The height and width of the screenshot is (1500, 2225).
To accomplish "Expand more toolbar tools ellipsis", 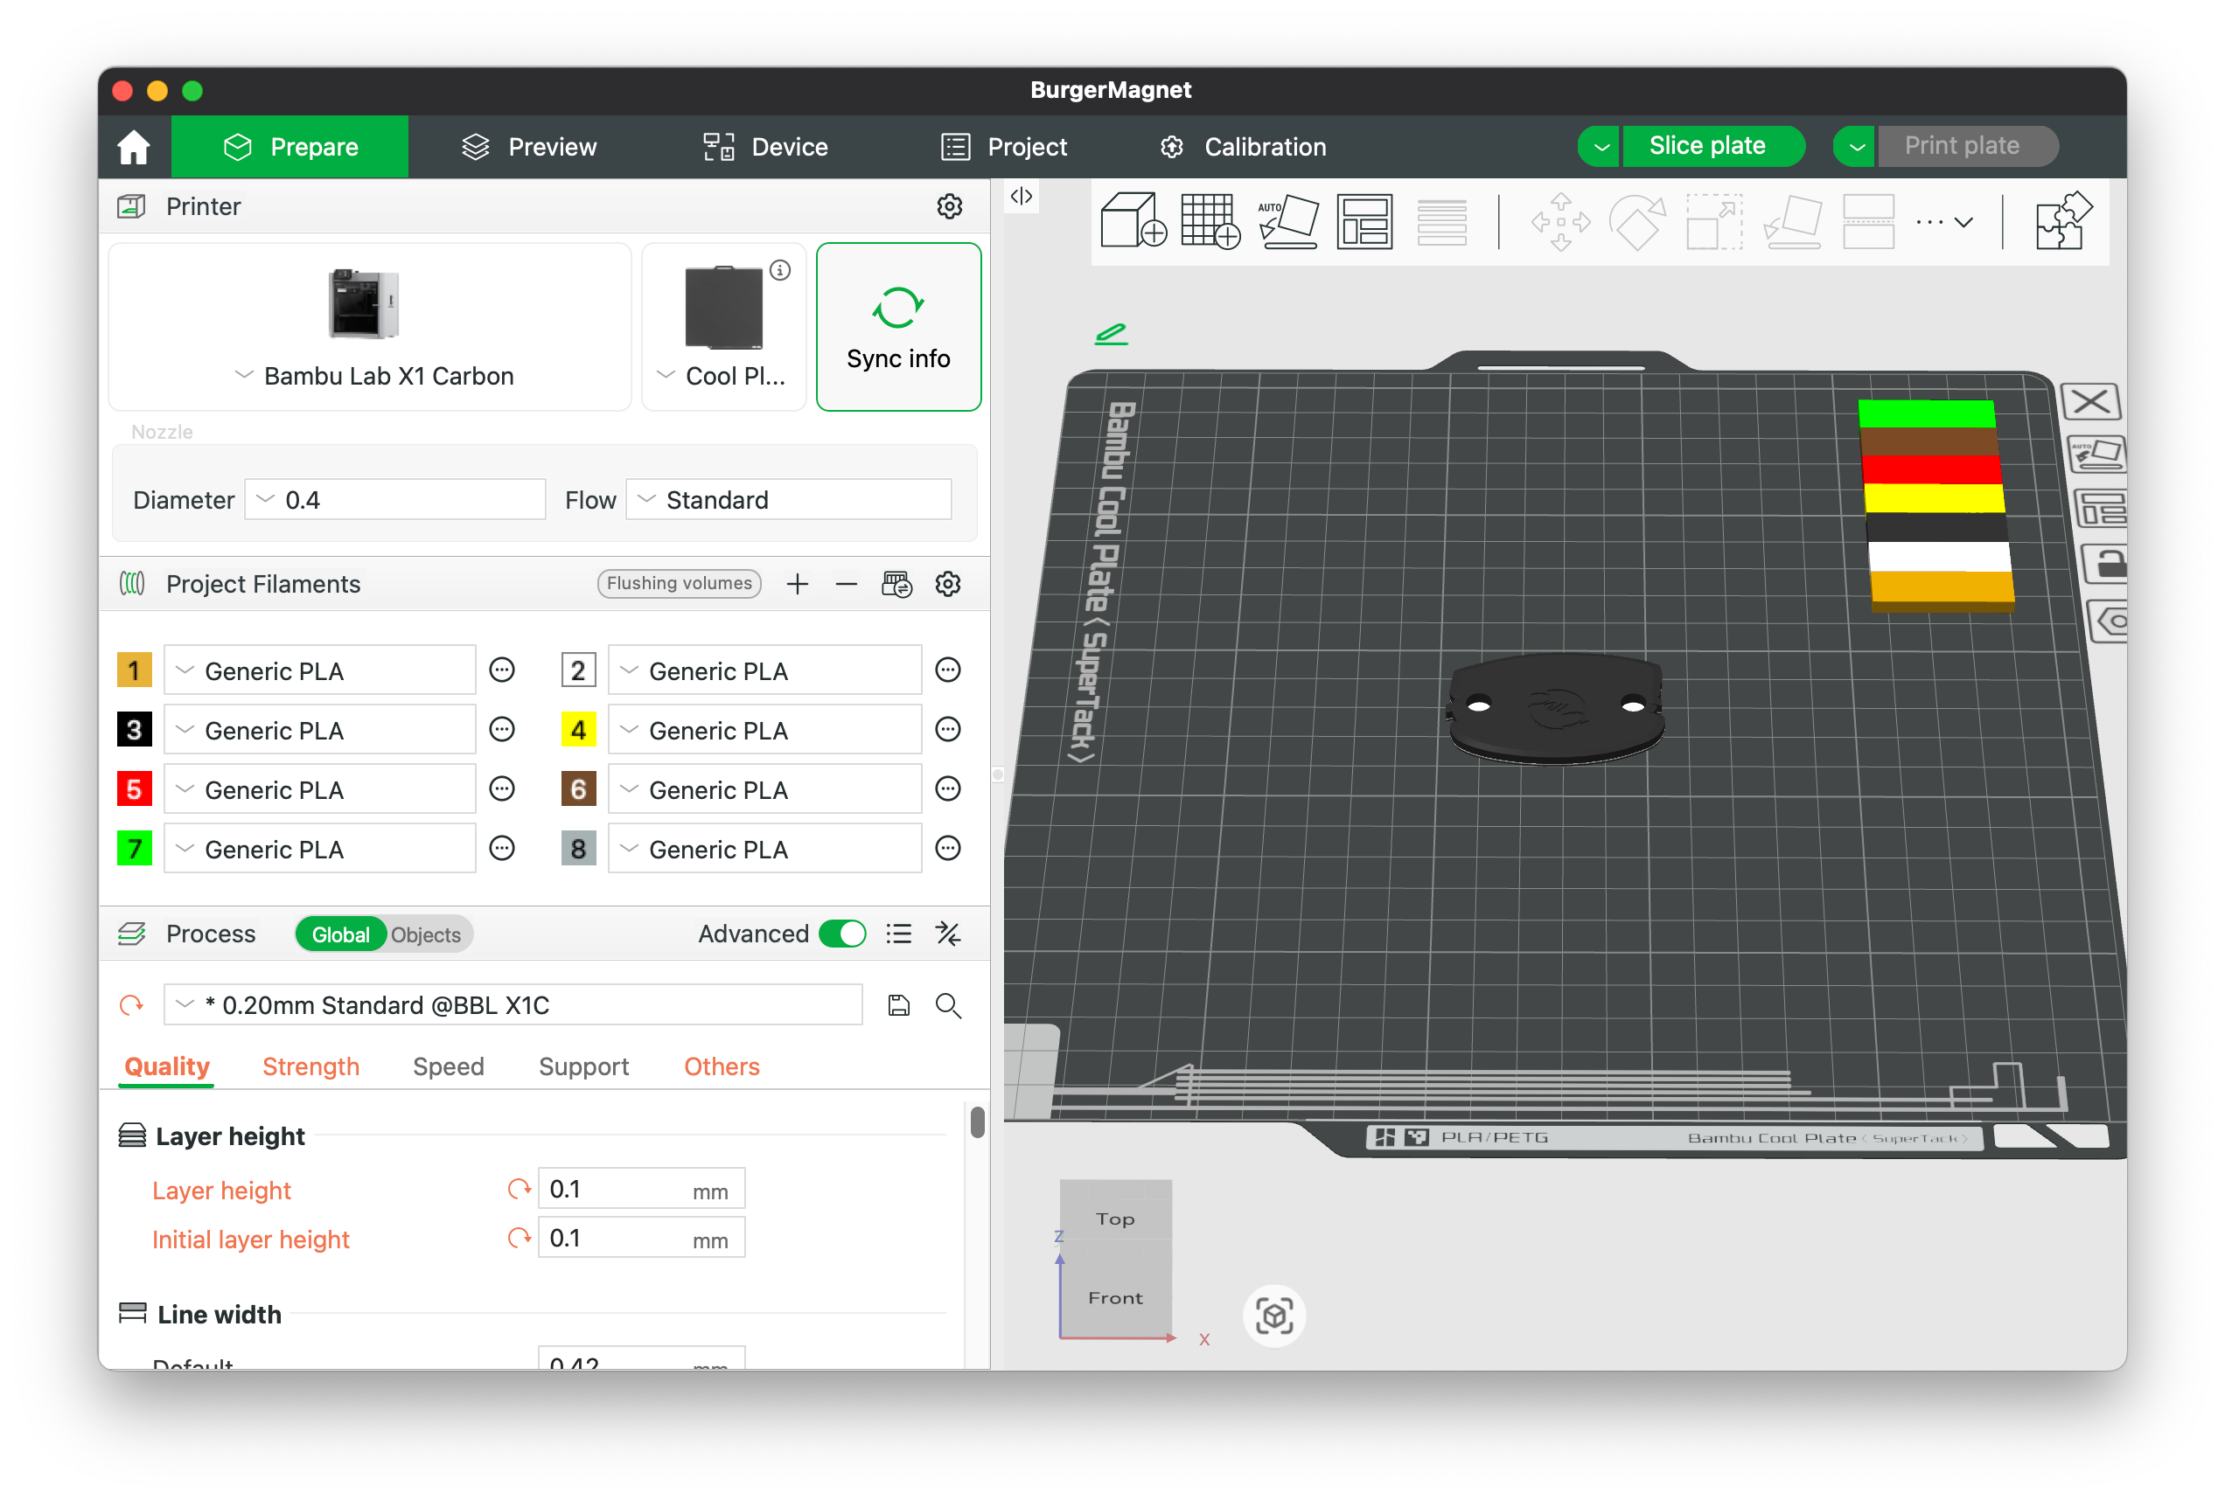I will click(1943, 221).
